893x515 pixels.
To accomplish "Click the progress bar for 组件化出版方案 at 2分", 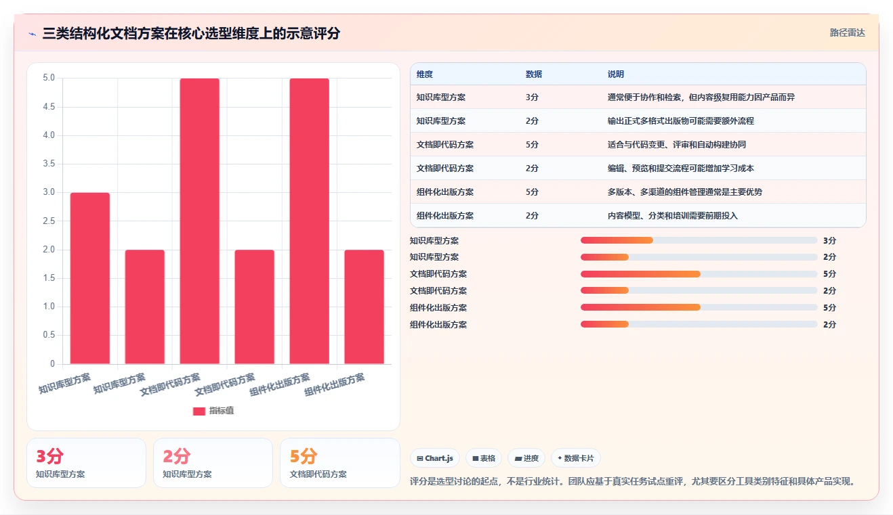I will point(699,325).
